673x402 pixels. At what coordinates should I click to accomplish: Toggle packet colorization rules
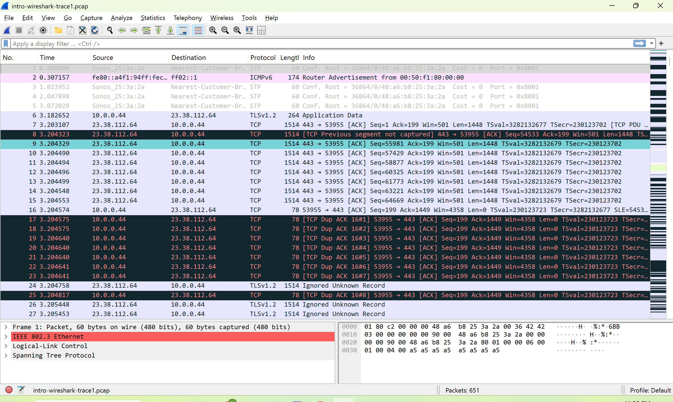[x=198, y=30]
